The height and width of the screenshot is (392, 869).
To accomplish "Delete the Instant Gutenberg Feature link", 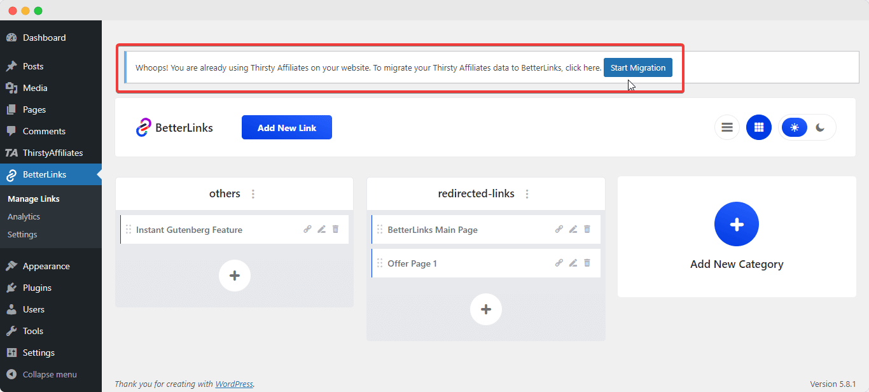I will 336,230.
